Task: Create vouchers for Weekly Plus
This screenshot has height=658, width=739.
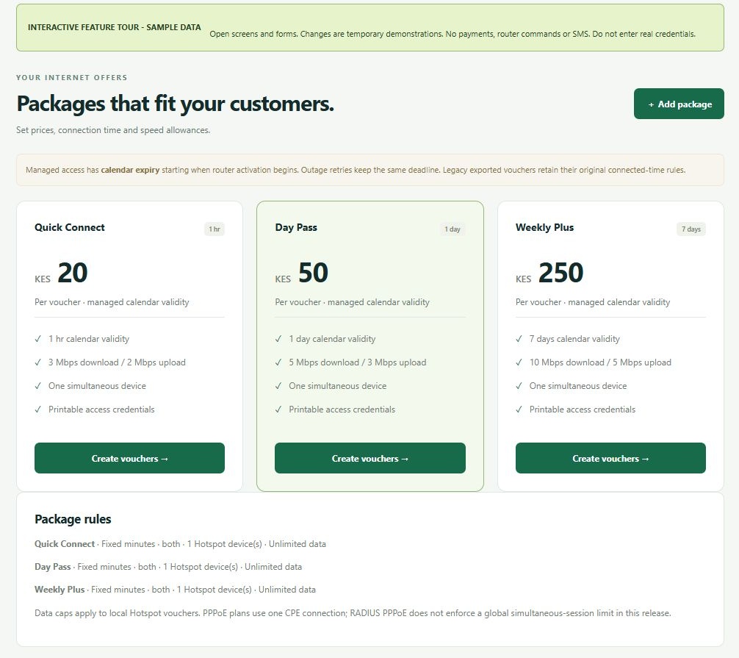Action: point(610,458)
